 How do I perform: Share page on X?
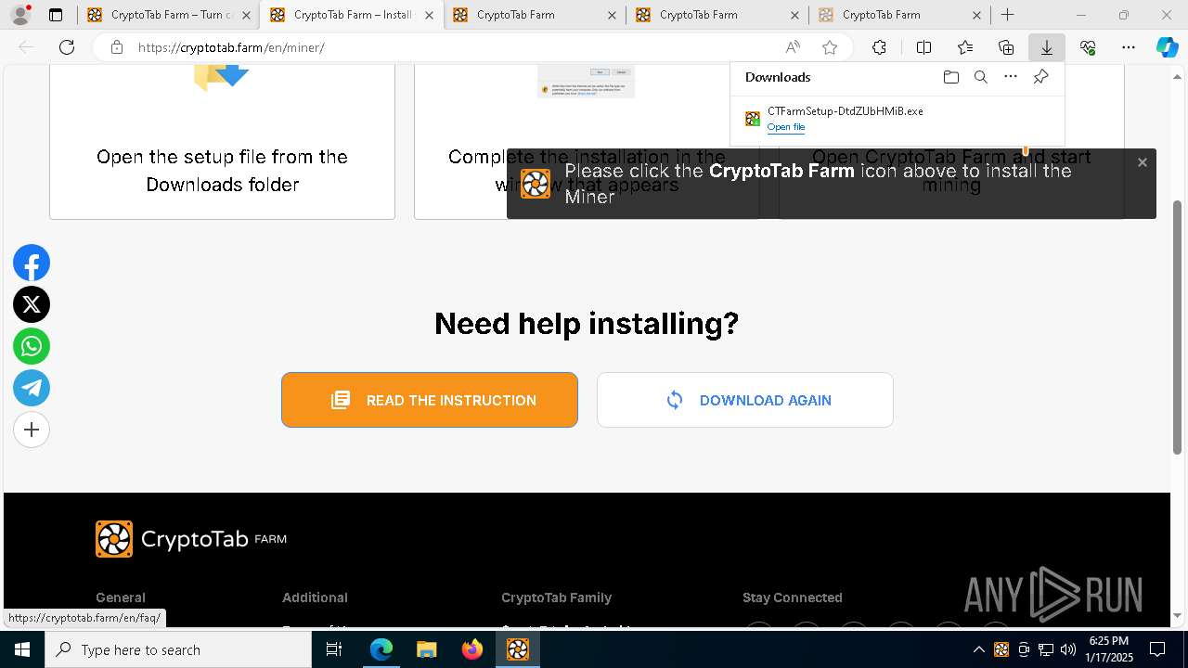(x=32, y=304)
